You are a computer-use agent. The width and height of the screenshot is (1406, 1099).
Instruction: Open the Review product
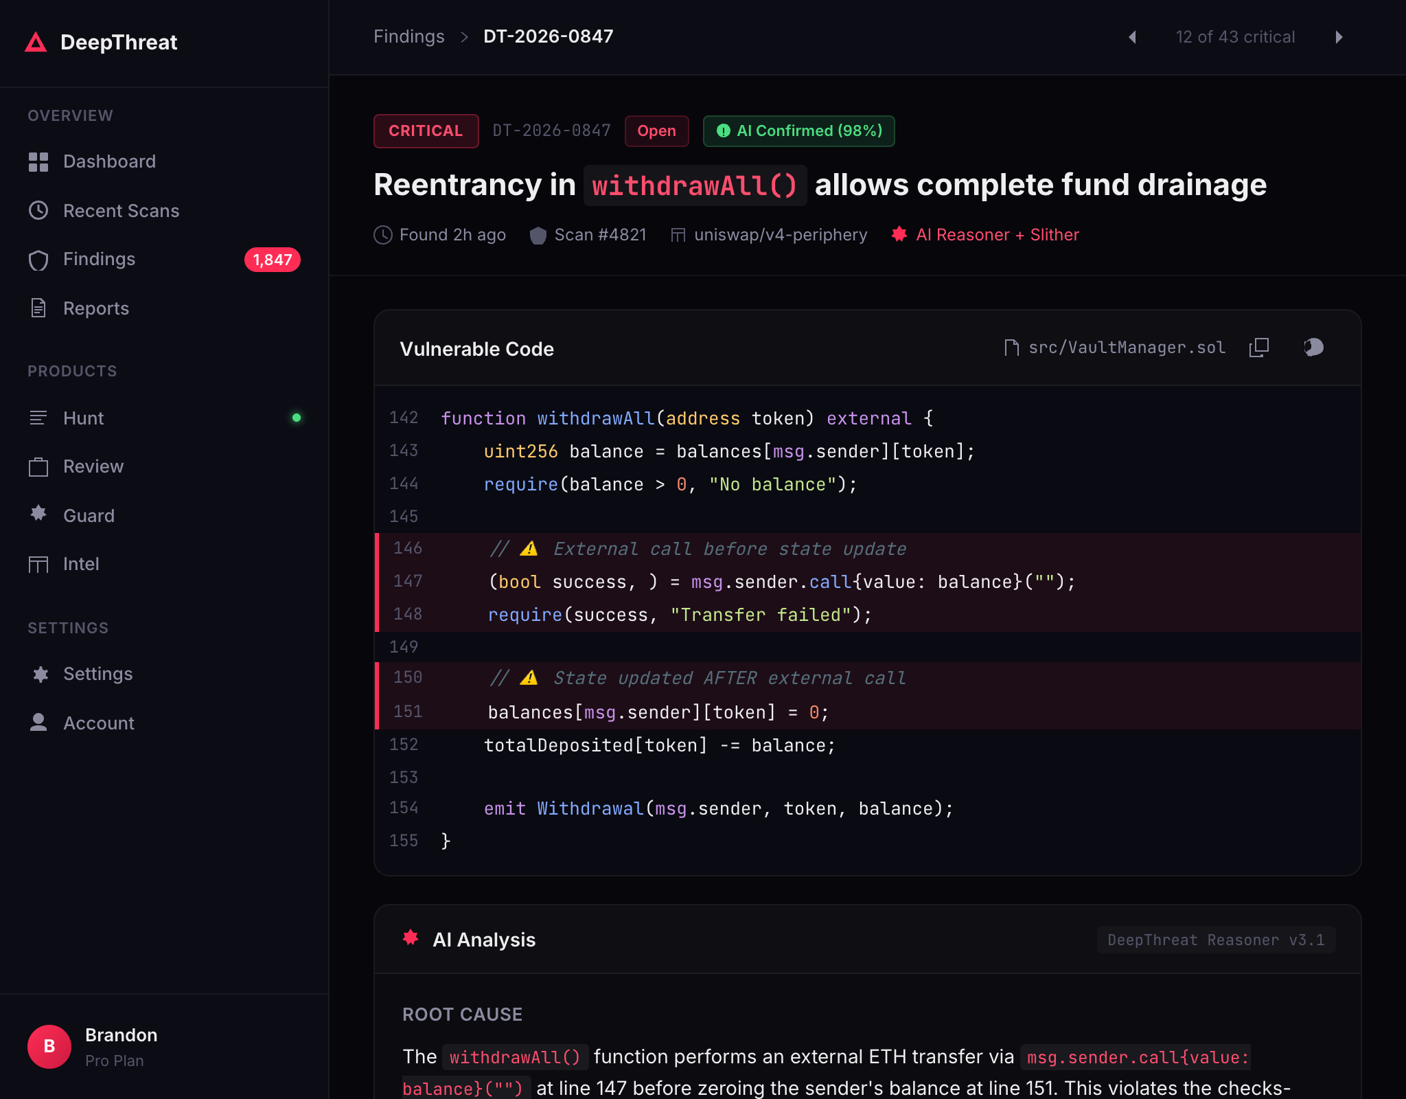(x=93, y=466)
